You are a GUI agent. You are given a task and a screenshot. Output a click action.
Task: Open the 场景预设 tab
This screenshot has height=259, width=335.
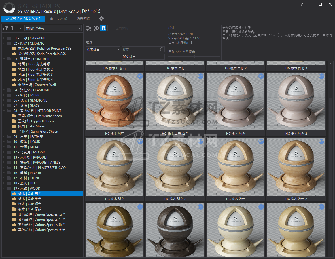(x=83, y=19)
